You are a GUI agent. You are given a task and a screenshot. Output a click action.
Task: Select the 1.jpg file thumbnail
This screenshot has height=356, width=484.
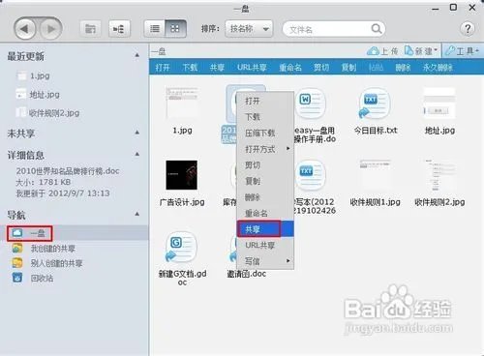(182, 104)
